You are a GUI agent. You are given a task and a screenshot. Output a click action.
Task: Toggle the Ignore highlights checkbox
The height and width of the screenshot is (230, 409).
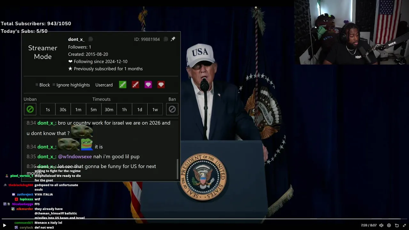(54, 85)
